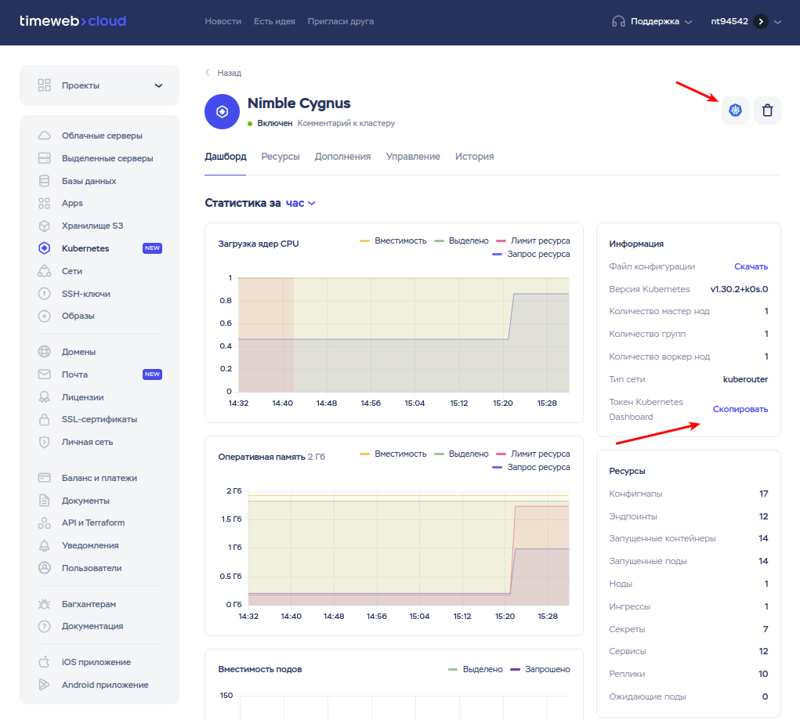Toggle Вместимость legend in CPU chart
The width and height of the screenshot is (800, 720).
pos(393,241)
